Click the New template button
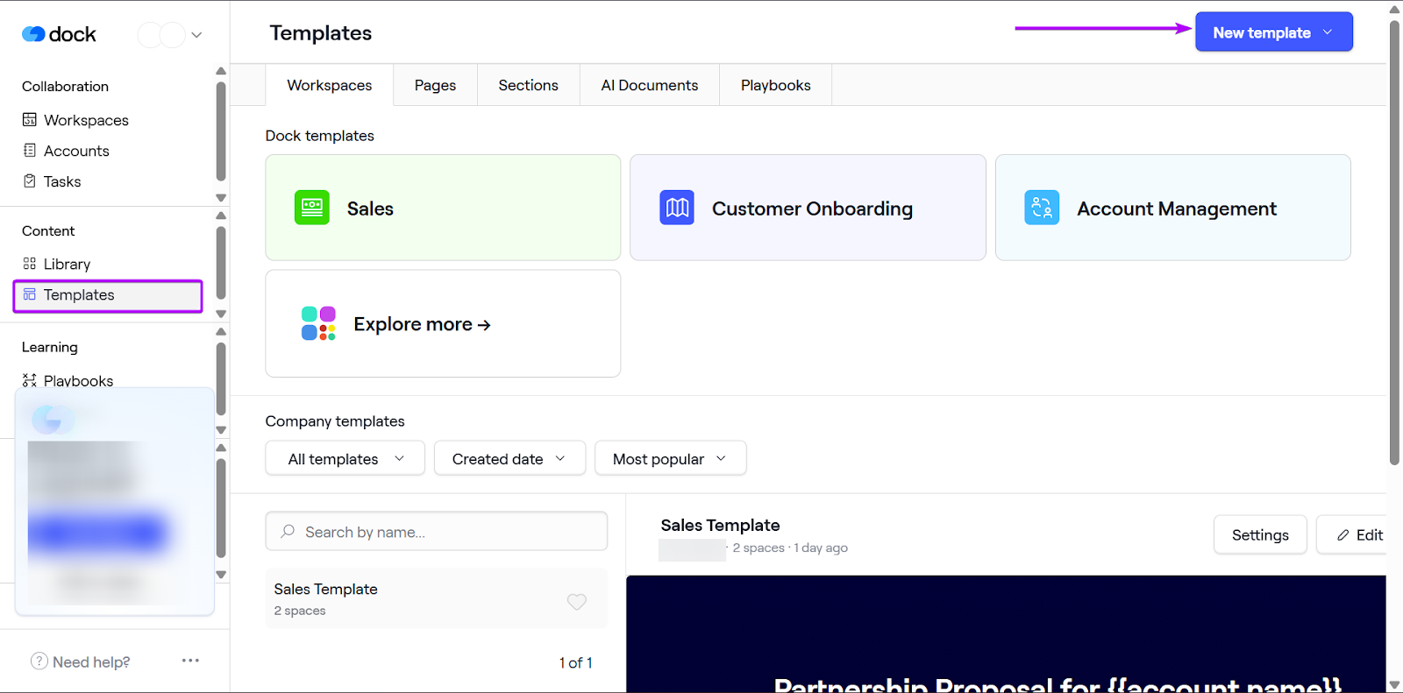The width and height of the screenshot is (1403, 693). [1274, 32]
